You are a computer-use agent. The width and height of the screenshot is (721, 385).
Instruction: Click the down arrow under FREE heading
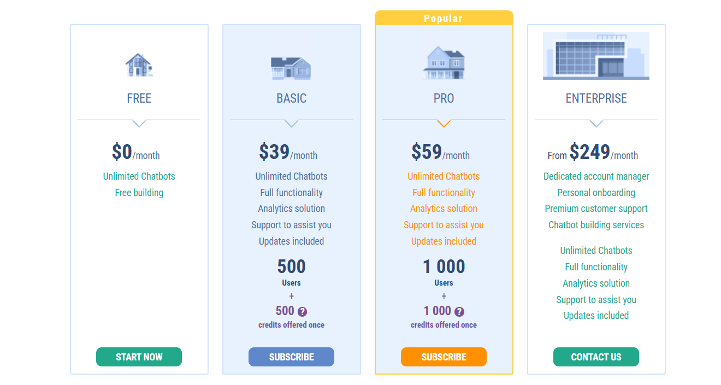tap(139, 123)
